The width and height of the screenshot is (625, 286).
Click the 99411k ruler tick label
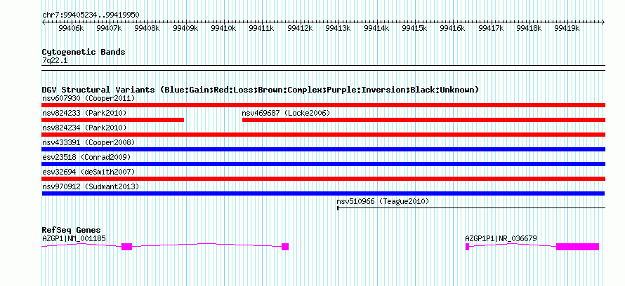[x=261, y=28]
